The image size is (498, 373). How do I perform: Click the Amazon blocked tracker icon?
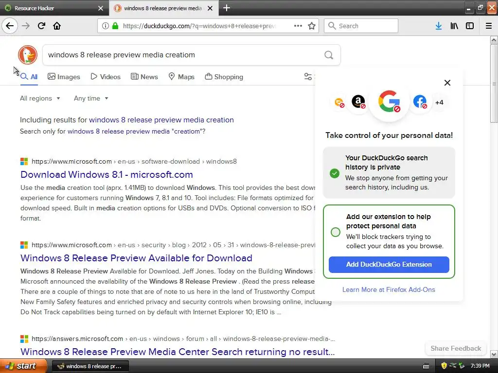[x=358, y=102]
